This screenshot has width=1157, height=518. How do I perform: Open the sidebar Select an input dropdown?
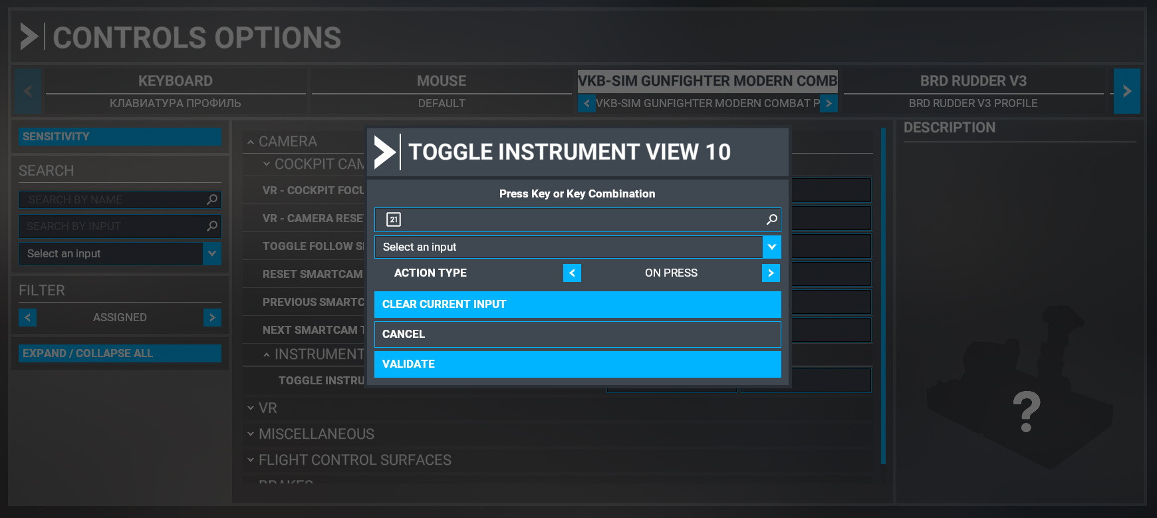pos(212,253)
